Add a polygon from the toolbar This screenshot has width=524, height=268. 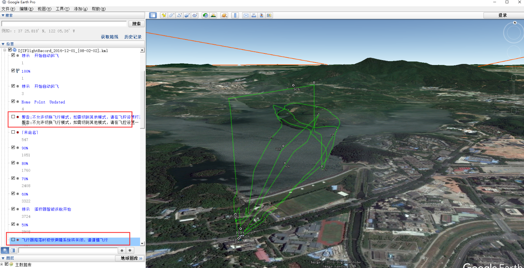172,15
